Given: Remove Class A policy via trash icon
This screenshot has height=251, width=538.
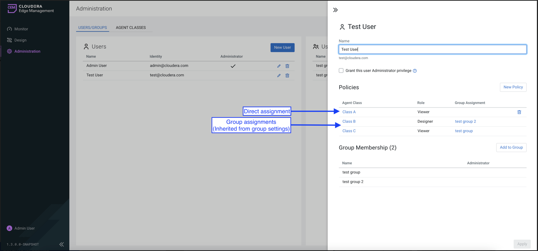Looking at the screenshot, I should (x=519, y=112).
